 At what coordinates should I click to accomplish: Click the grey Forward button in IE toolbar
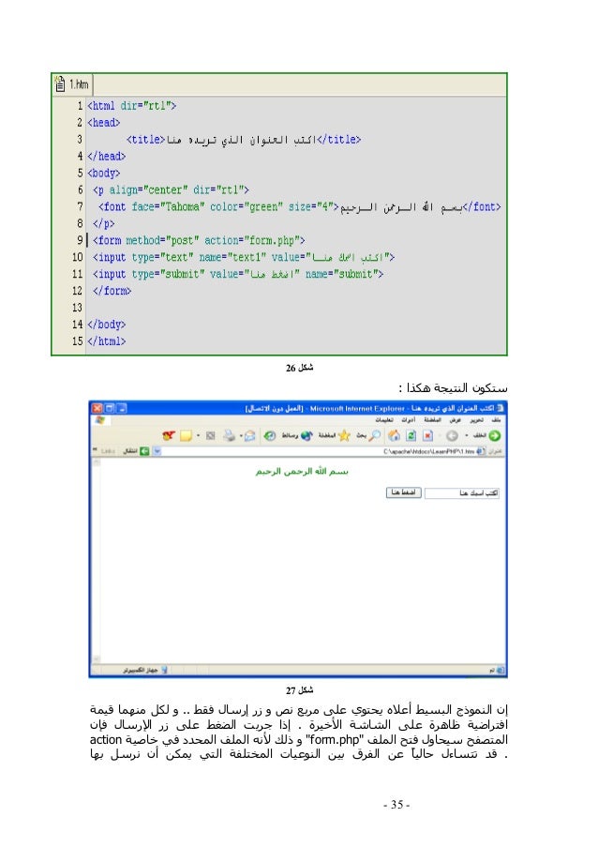(453, 435)
